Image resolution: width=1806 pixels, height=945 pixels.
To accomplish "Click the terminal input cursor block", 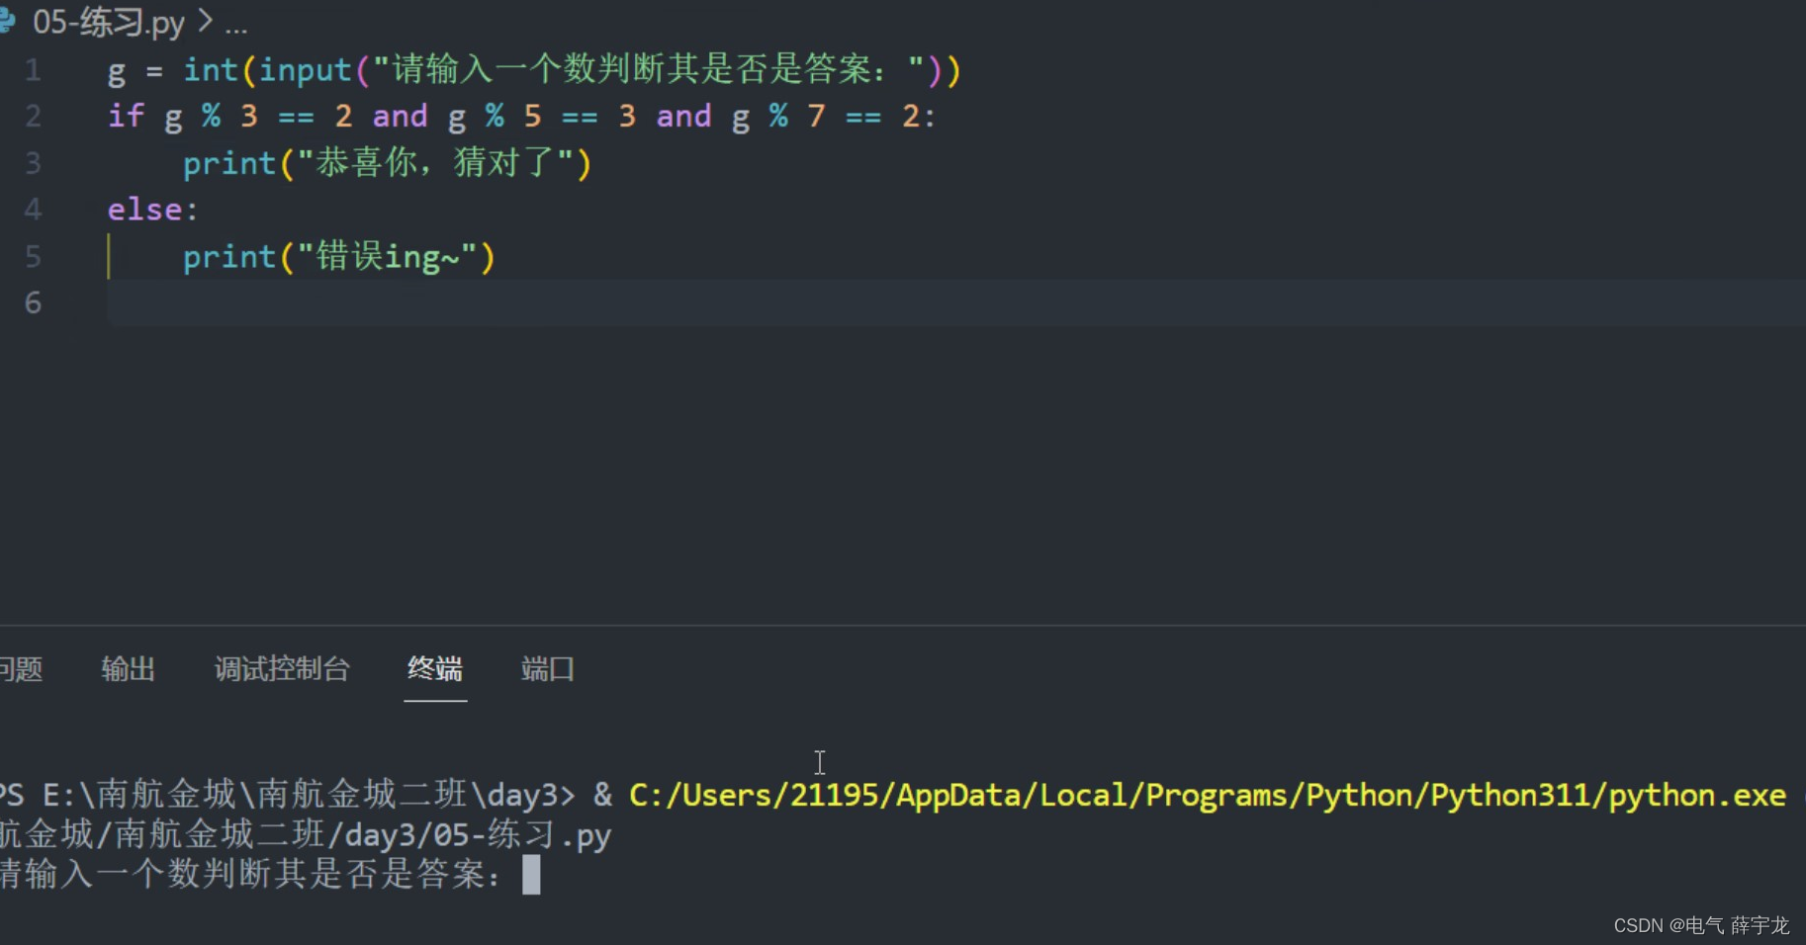I will pyautogui.click(x=531, y=875).
